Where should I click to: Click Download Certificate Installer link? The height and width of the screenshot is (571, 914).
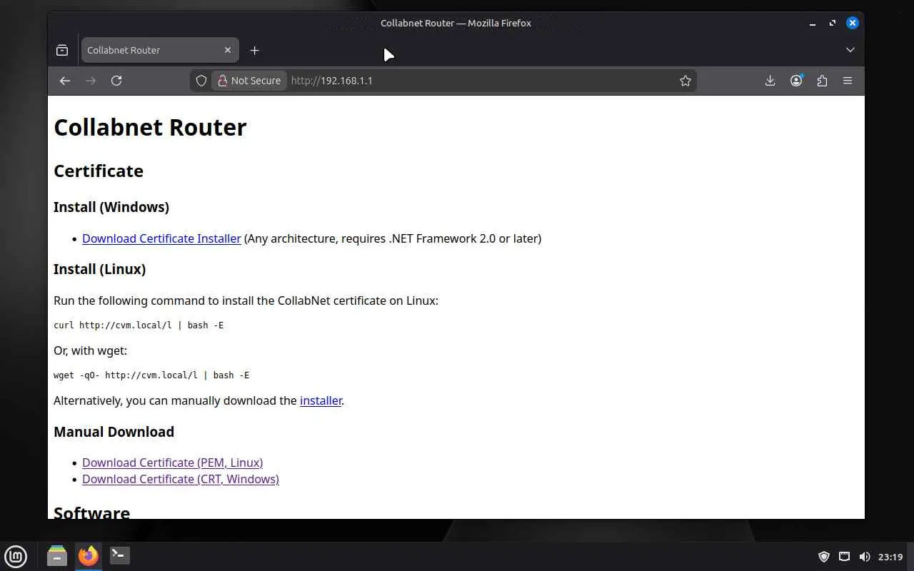[x=161, y=238]
